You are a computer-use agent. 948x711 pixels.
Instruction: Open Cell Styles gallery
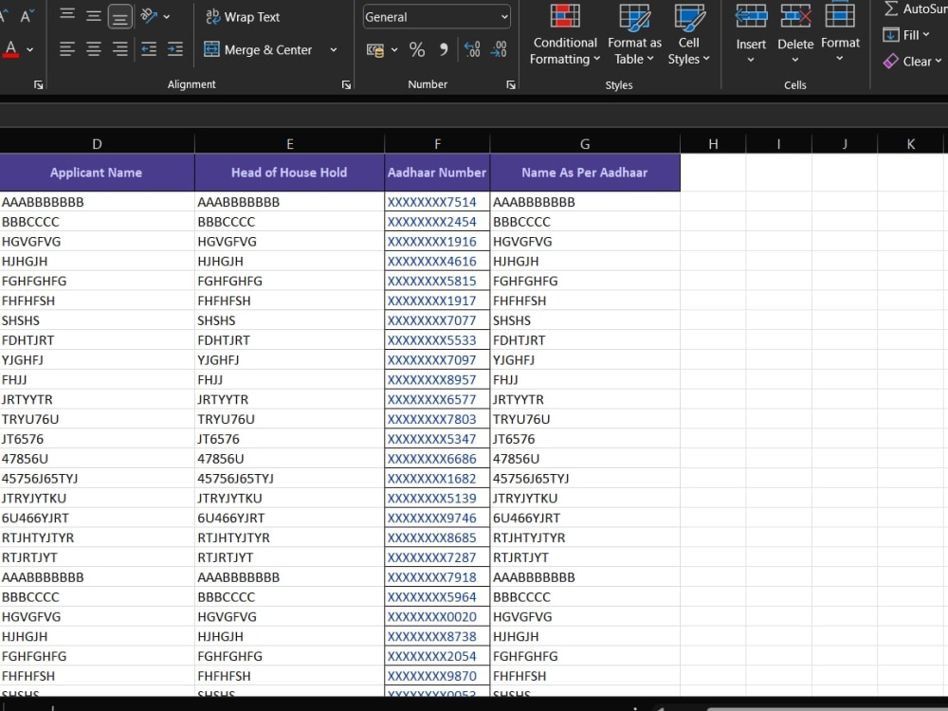688,34
